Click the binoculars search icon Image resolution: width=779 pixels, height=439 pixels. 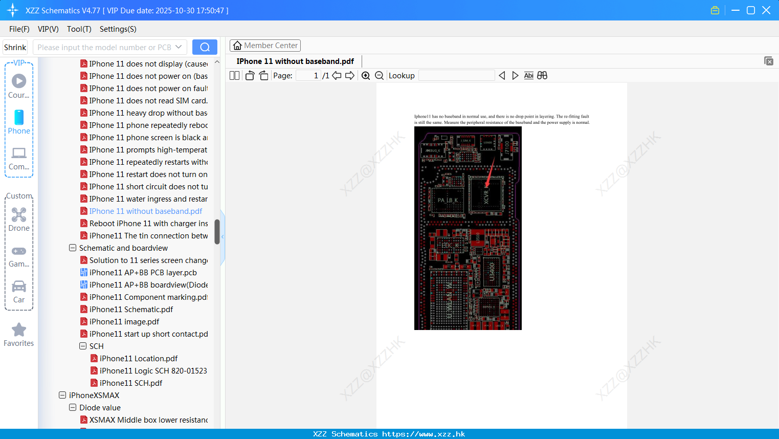pos(542,76)
